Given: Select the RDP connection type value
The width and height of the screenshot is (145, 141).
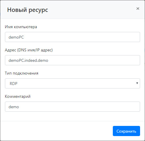Looking at the screenshot, I should 14,84.
